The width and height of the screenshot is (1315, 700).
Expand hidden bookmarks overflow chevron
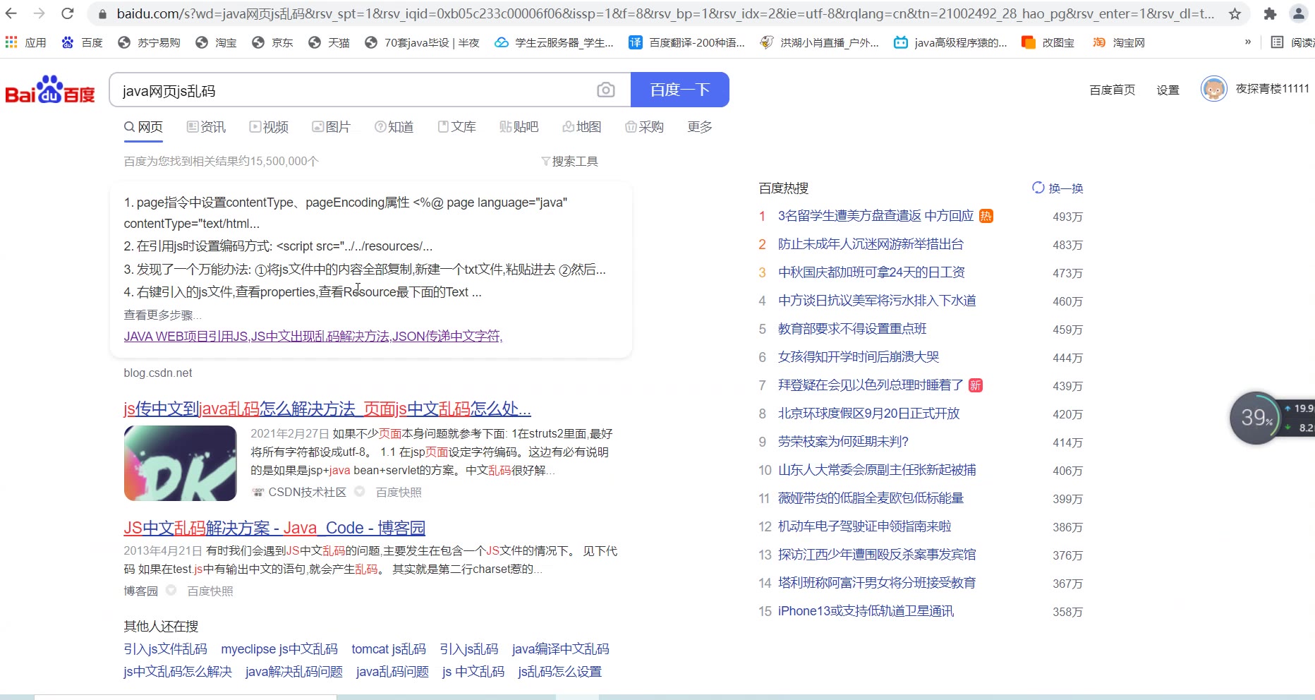click(1247, 42)
